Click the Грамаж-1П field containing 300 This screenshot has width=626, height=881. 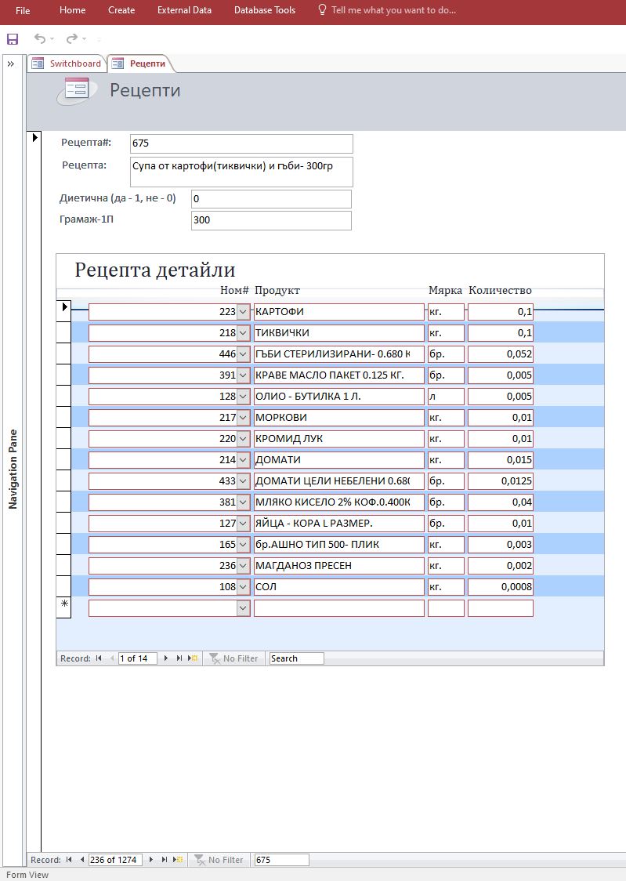[270, 220]
